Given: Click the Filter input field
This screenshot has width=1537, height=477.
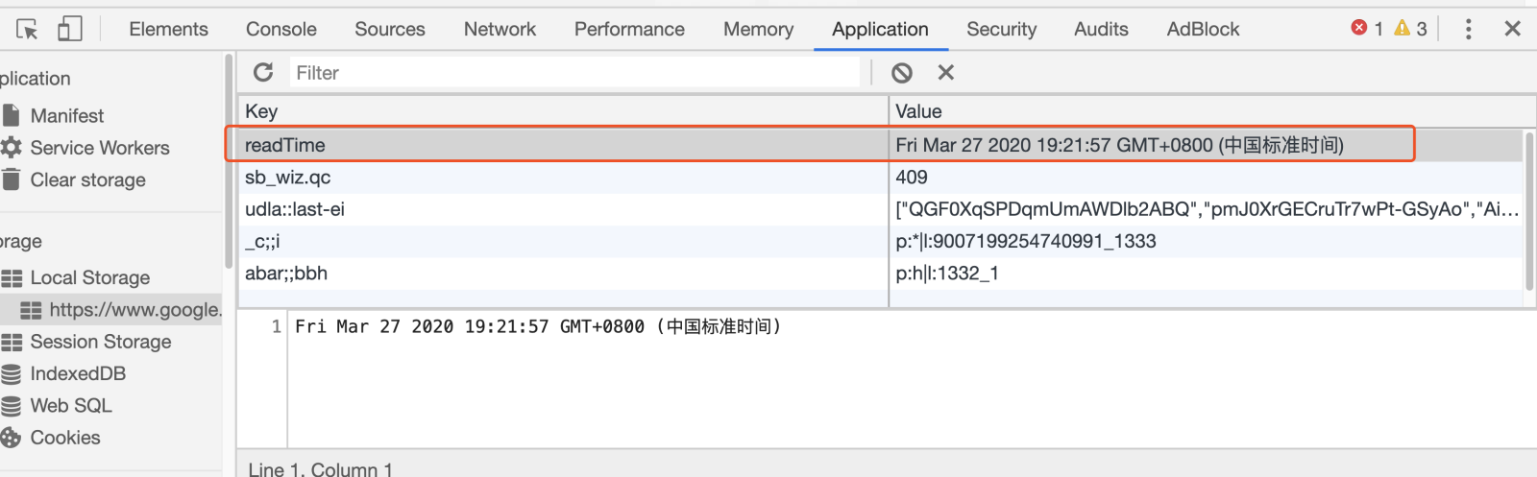Looking at the screenshot, I should coord(576,73).
